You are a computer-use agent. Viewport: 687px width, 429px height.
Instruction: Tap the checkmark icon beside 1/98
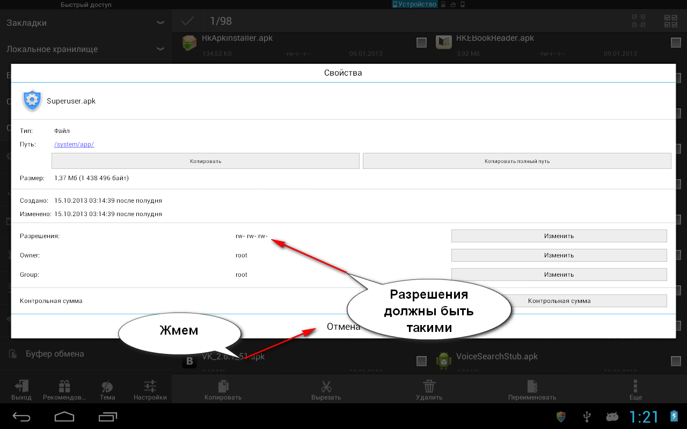click(188, 21)
